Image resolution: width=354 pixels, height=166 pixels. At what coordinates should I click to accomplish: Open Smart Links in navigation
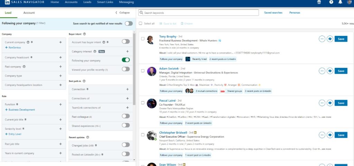(x=105, y=2)
